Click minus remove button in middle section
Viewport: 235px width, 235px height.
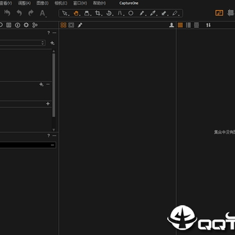tap(48, 84)
